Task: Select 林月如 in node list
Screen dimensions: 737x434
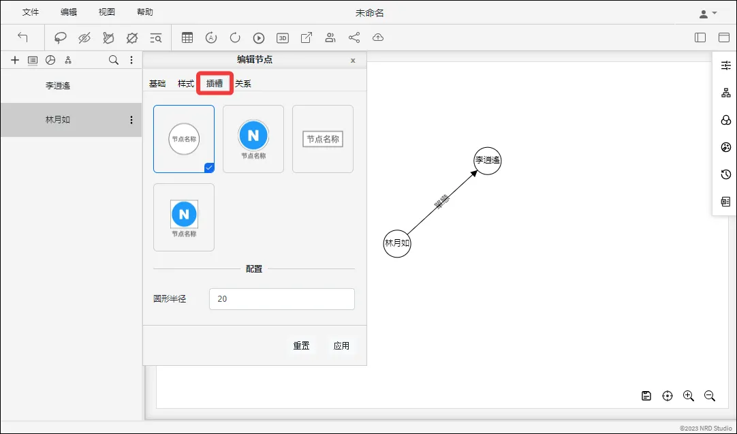Action: pyautogui.click(x=71, y=120)
